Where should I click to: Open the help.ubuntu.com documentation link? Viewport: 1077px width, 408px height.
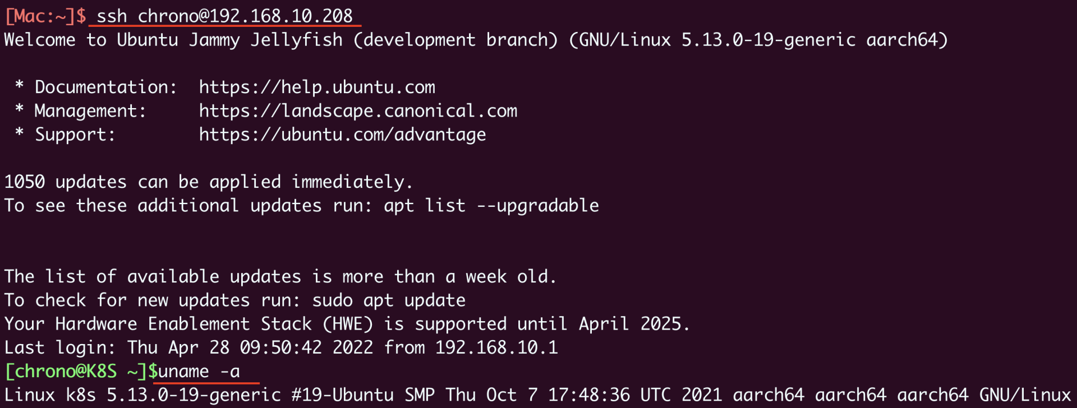tap(317, 87)
